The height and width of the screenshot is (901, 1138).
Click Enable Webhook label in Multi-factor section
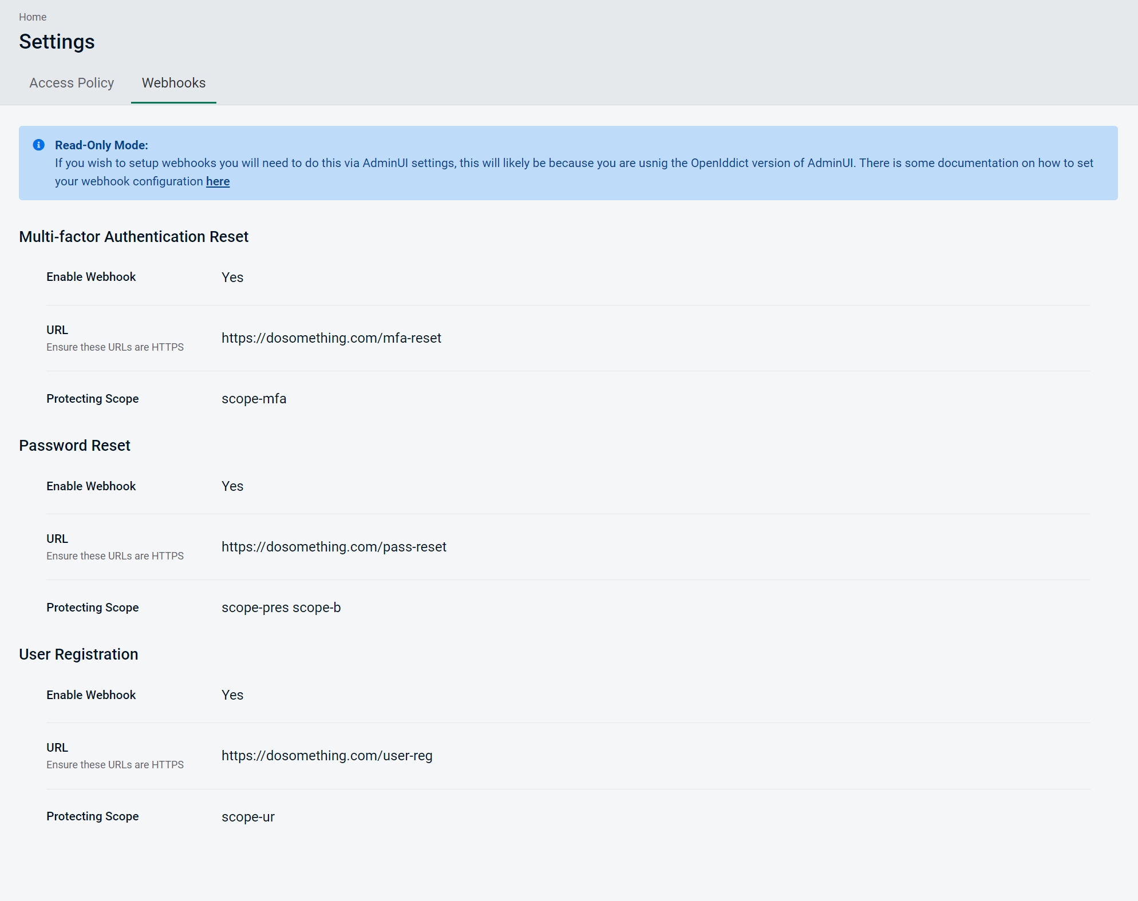91,277
